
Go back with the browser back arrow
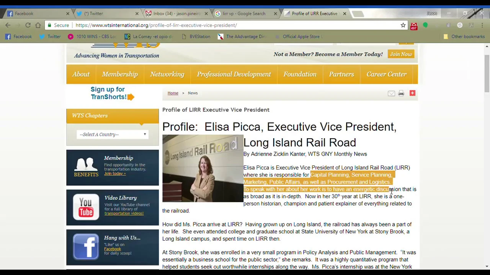coord(8,25)
